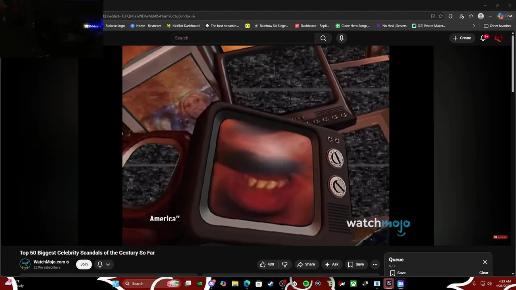Open the split screen or apps icon in address bar

pyautogui.click(x=433, y=16)
